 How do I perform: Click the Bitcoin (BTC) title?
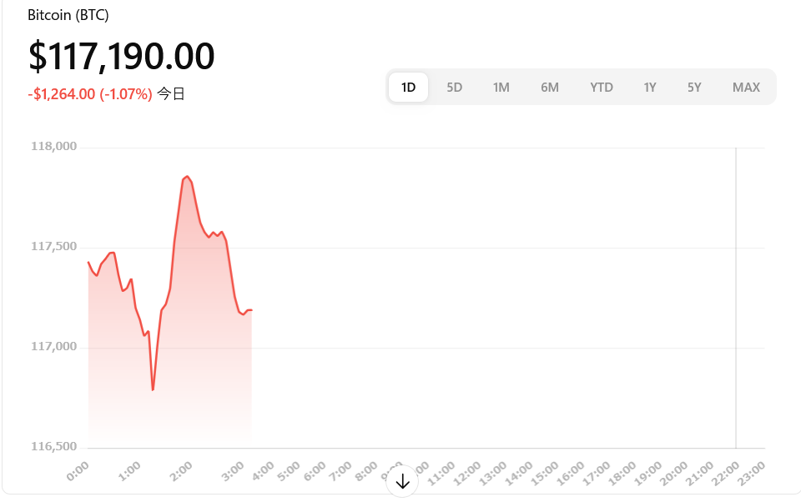[68, 15]
